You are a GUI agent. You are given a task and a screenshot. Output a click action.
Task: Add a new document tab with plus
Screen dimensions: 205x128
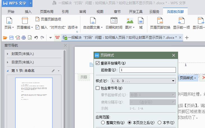coord(187,38)
